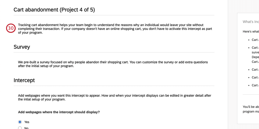The height and width of the screenshot is (129, 259).
Task: Click the third Cart bullet in sidebar
Action: click(x=255, y=70)
